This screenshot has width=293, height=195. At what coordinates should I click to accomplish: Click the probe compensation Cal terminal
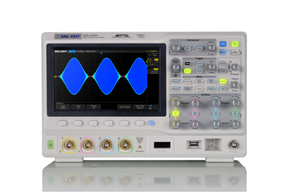coord(213,144)
